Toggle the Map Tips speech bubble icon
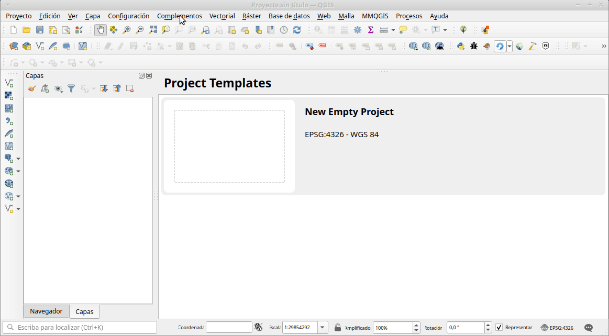Viewport: 609px width, 336px height. 403,30
